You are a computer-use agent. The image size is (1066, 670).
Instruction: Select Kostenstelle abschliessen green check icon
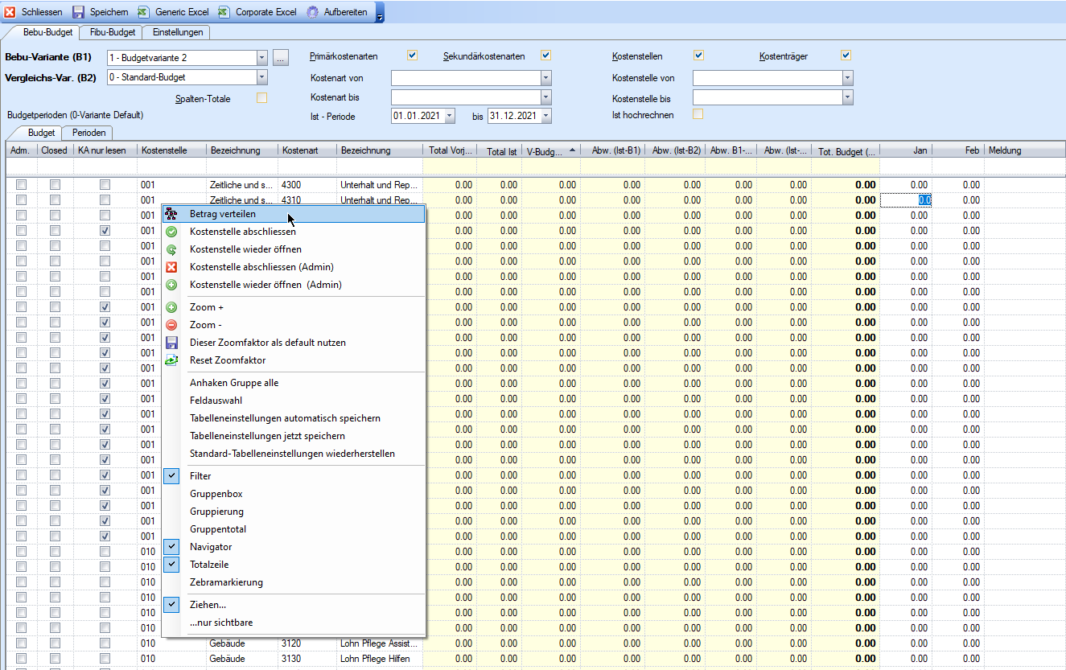click(171, 232)
